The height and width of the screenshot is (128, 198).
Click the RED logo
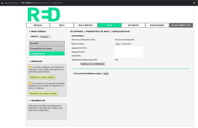tap(44, 15)
